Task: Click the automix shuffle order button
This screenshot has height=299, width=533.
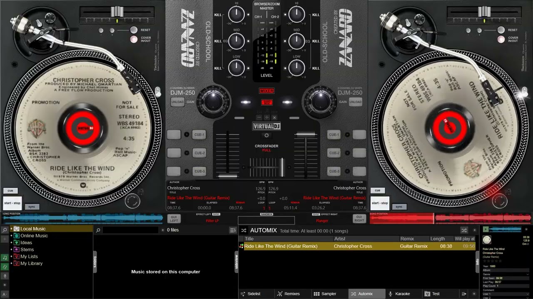Action: point(464,230)
